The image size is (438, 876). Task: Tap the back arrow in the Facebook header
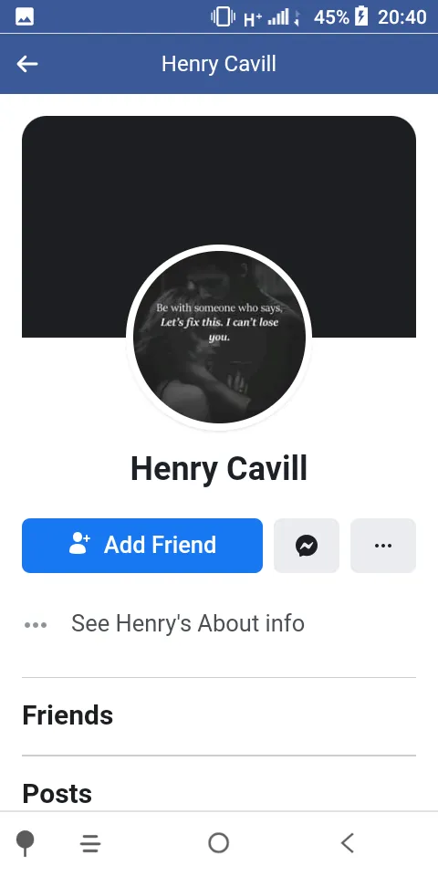point(26,64)
